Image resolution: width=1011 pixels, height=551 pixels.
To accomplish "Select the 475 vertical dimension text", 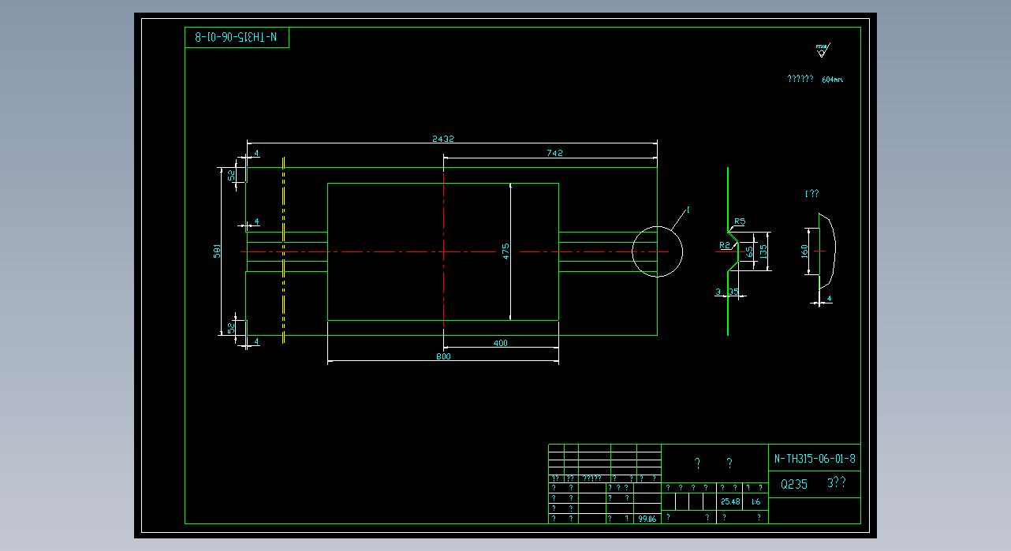I will pyautogui.click(x=506, y=251).
